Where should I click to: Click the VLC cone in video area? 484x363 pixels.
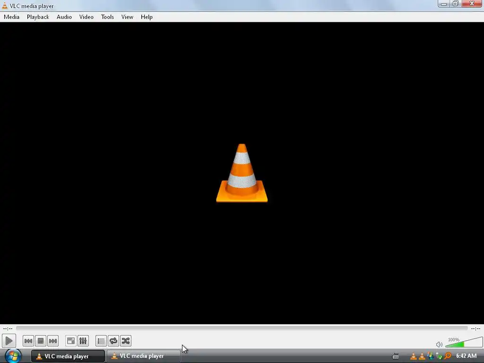242,173
